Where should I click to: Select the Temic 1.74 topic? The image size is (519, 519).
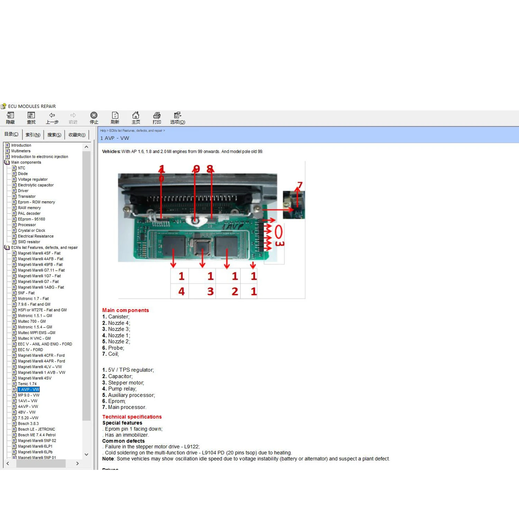click(x=27, y=384)
